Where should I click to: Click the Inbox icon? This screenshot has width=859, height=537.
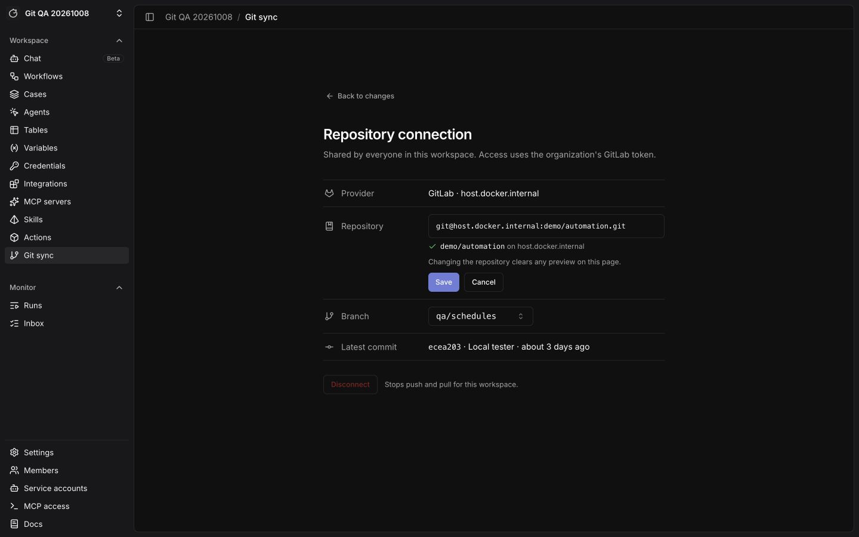14,323
